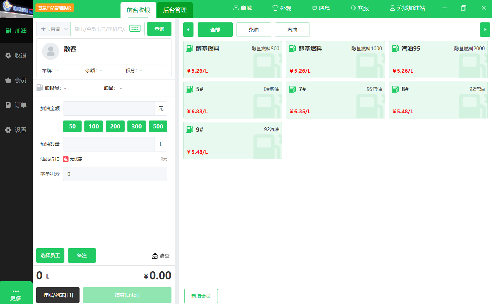Click the keyboard icon in search field

[135, 29]
